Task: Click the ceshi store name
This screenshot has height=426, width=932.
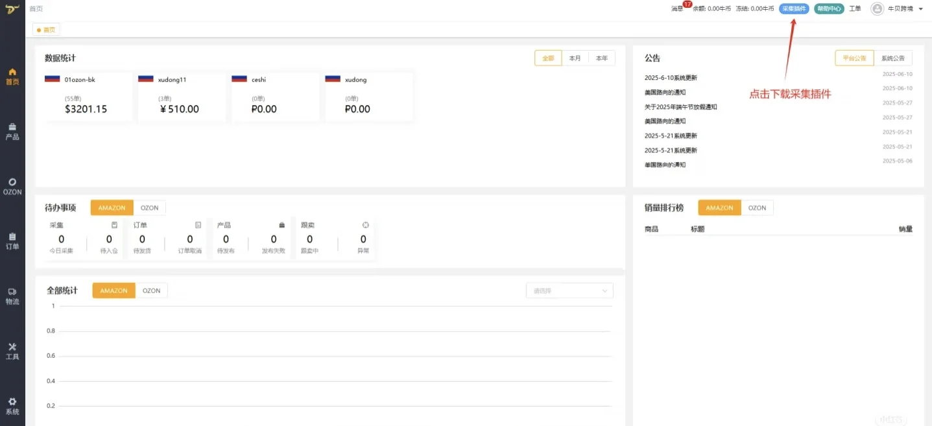Action: pos(259,80)
